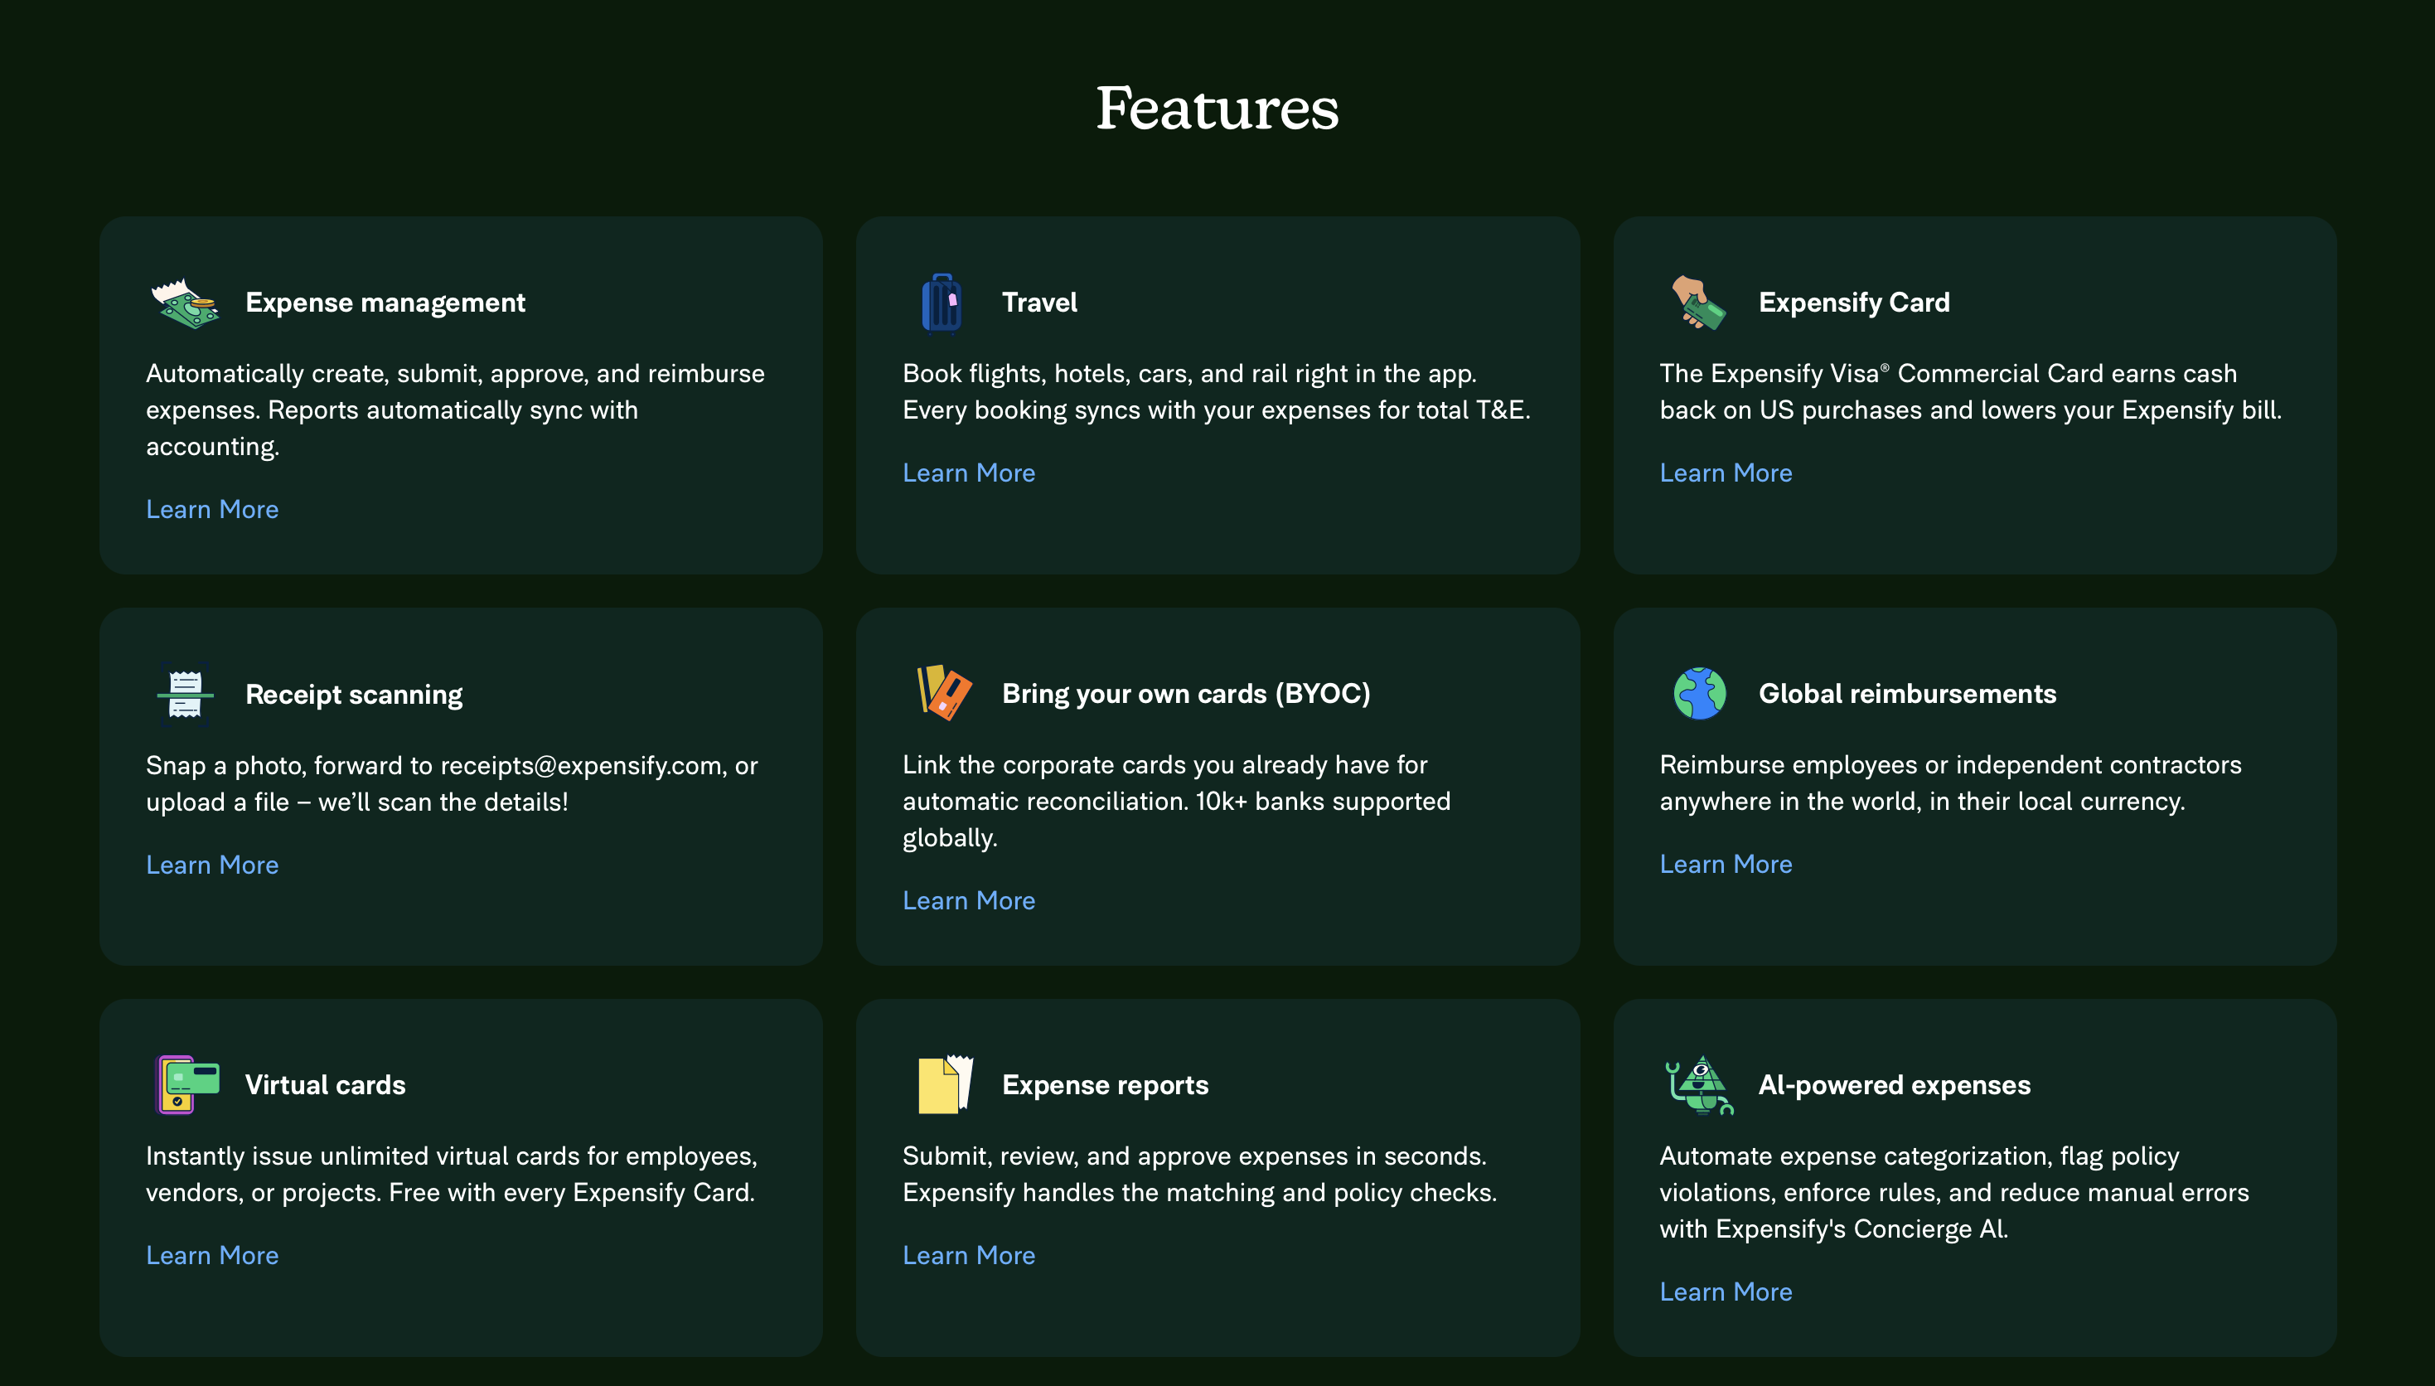Open Learn More under Expense management
Image resolution: width=2435 pixels, height=1386 pixels.
coord(212,509)
